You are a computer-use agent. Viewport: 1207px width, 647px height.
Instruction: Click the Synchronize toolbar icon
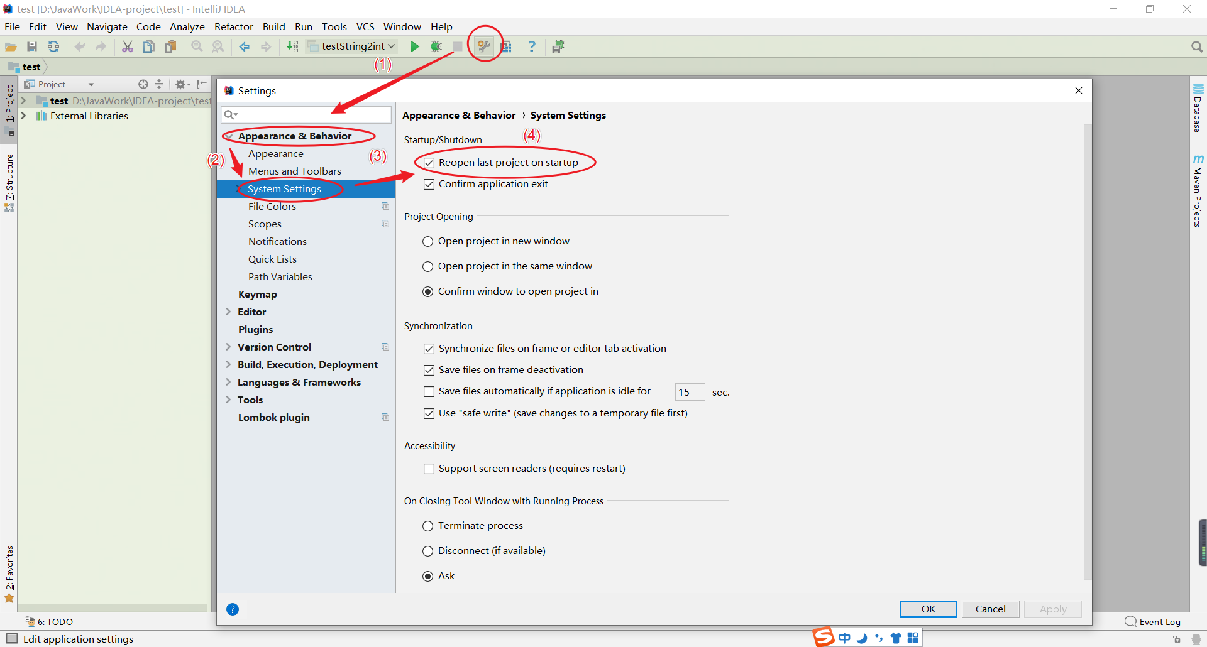tap(53, 46)
